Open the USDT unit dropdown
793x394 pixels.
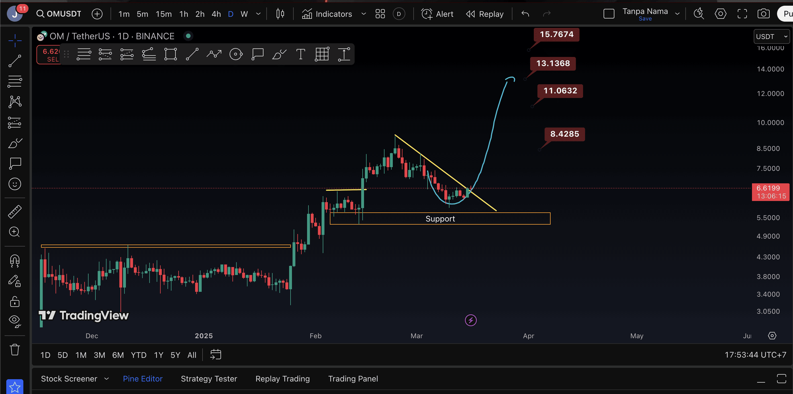[x=771, y=36]
